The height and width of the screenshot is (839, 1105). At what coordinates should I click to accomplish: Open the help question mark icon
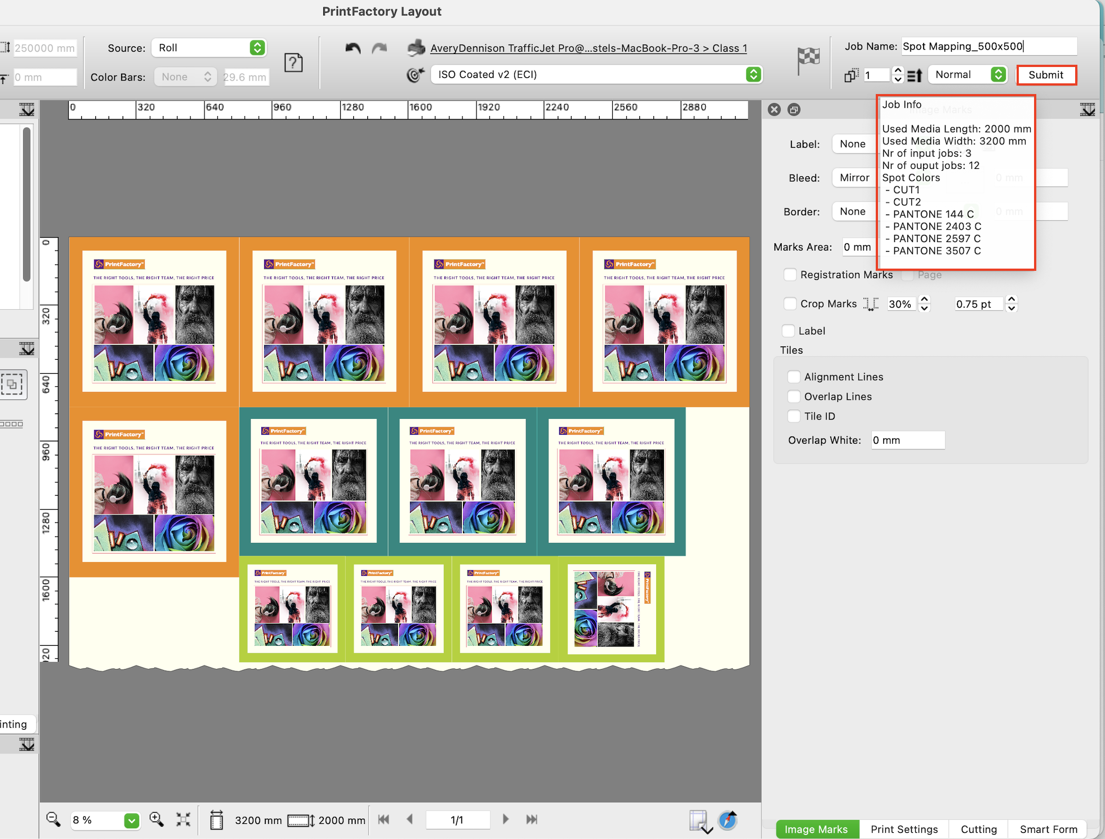(293, 63)
